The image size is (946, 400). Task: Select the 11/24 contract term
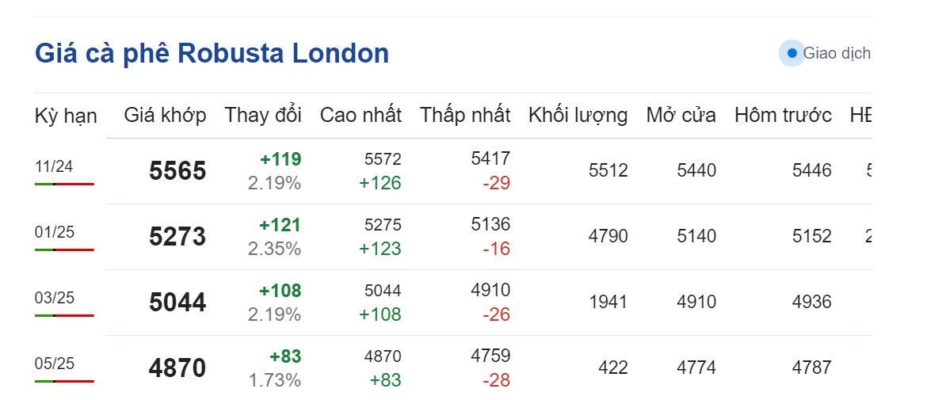tap(55, 166)
